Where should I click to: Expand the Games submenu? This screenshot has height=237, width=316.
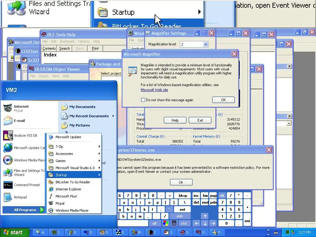[x=74, y=160]
